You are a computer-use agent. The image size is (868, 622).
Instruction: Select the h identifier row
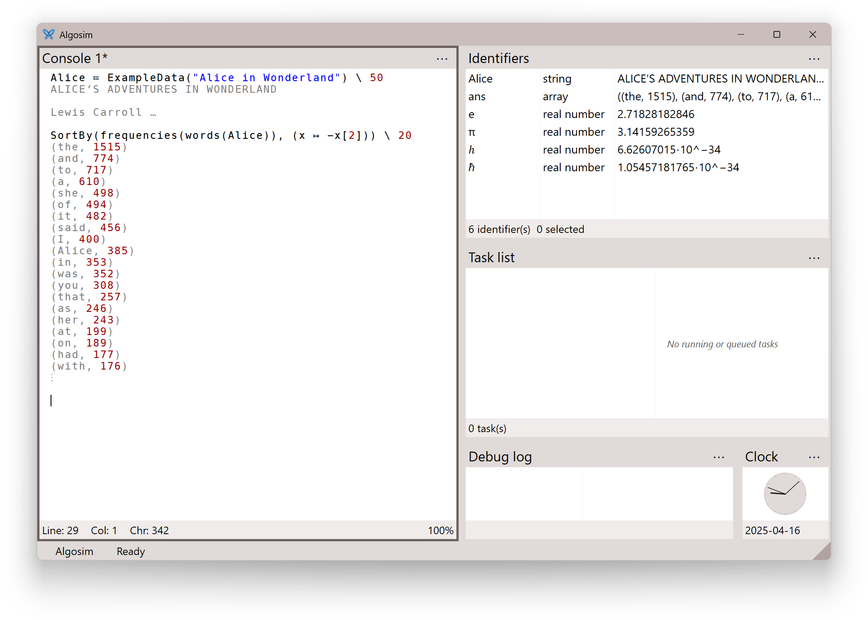(647, 150)
